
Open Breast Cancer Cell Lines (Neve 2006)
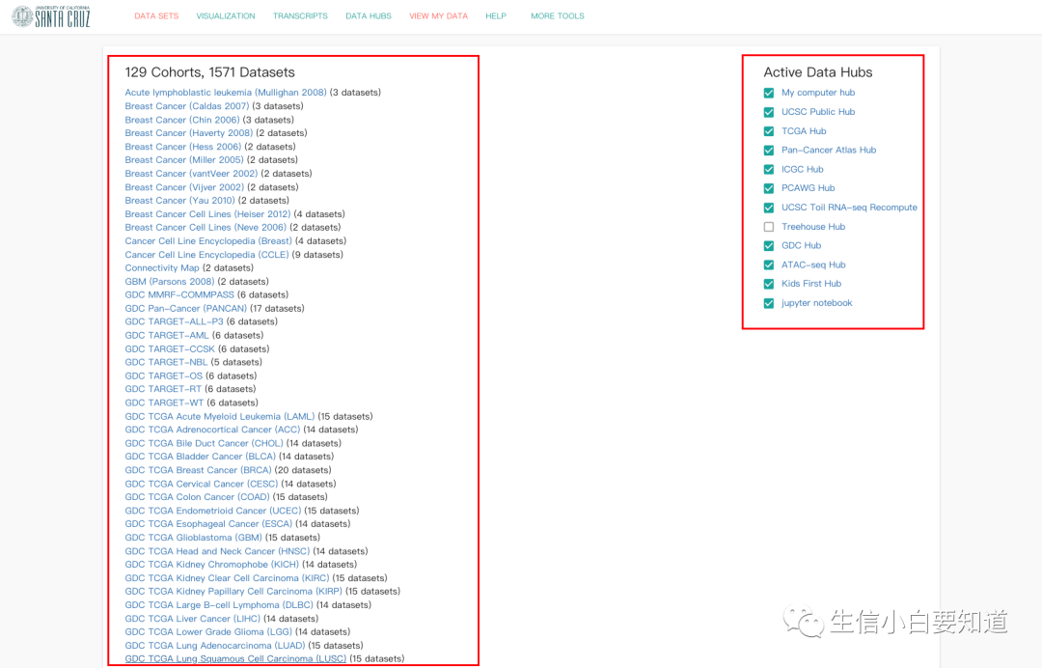pyautogui.click(x=206, y=227)
